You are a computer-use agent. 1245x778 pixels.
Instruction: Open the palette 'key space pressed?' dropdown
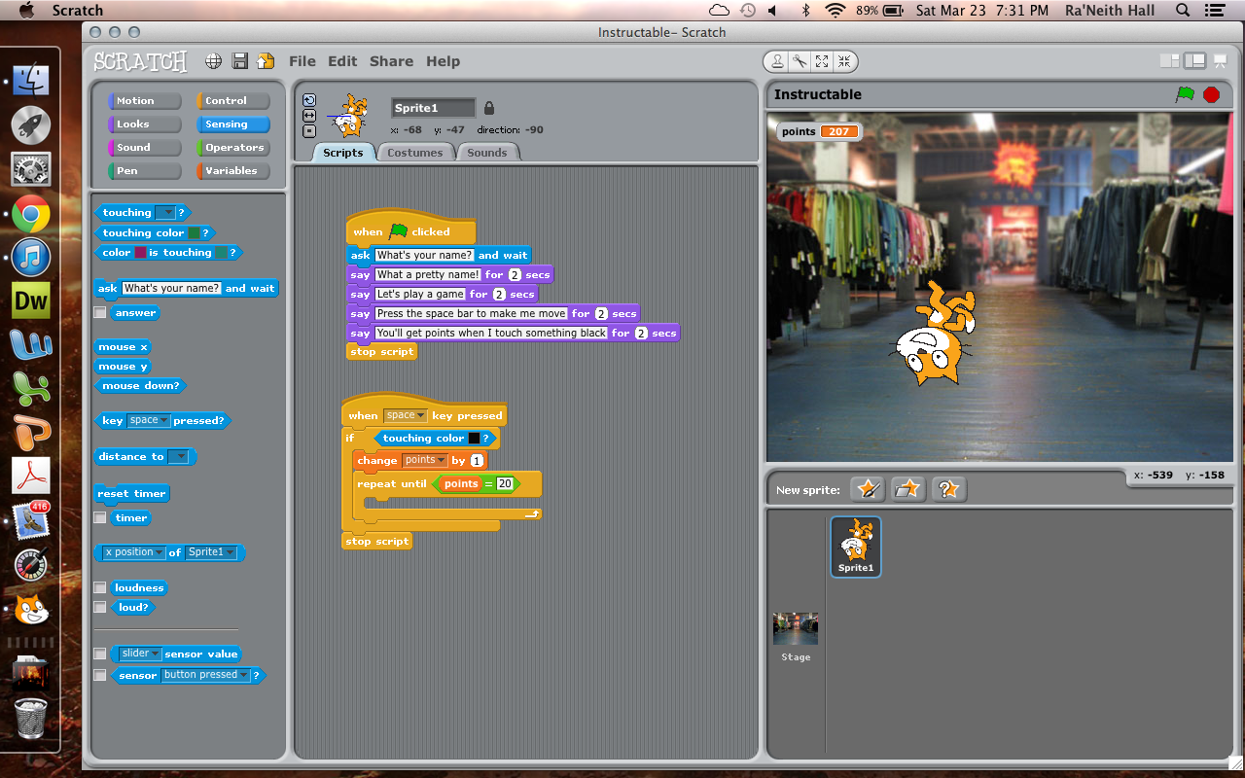click(x=149, y=420)
